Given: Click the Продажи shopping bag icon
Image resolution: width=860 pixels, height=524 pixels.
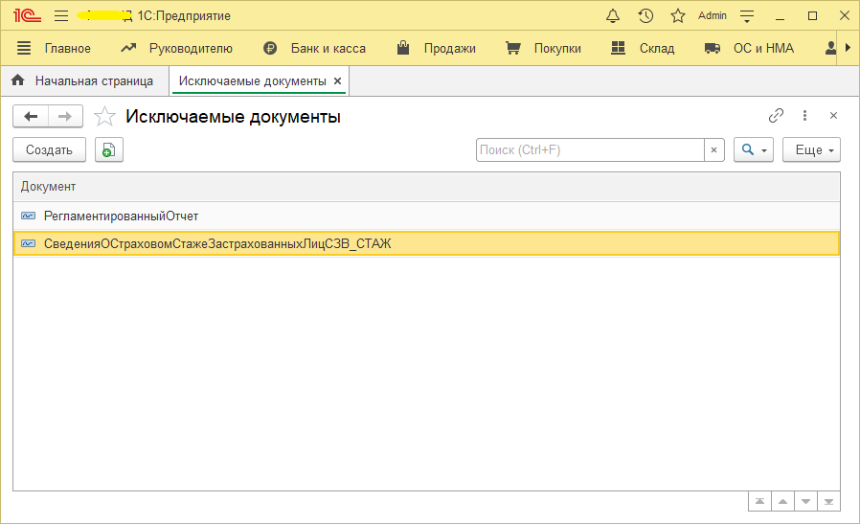Looking at the screenshot, I should pyautogui.click(x=403, y=48).
